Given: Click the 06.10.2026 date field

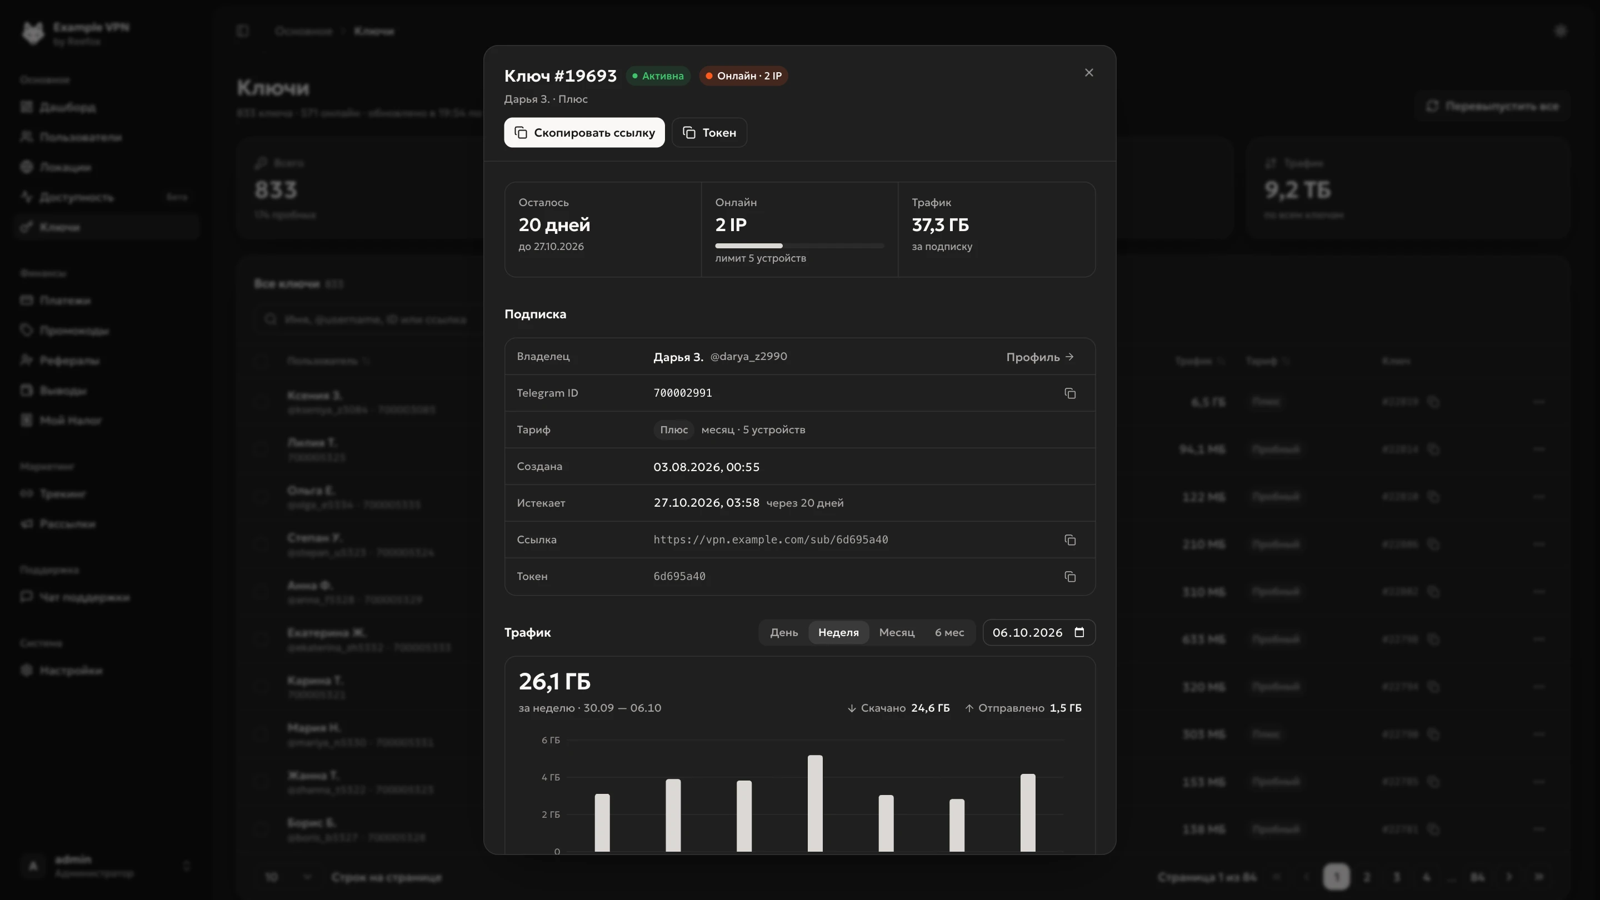Looking at the screenshot, I should 1038,632.
